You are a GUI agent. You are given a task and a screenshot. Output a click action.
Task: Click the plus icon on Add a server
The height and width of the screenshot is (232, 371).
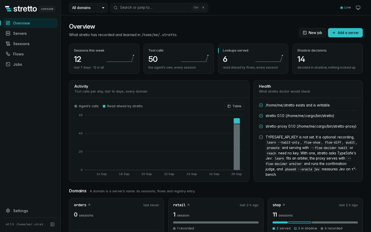[334, 33]
